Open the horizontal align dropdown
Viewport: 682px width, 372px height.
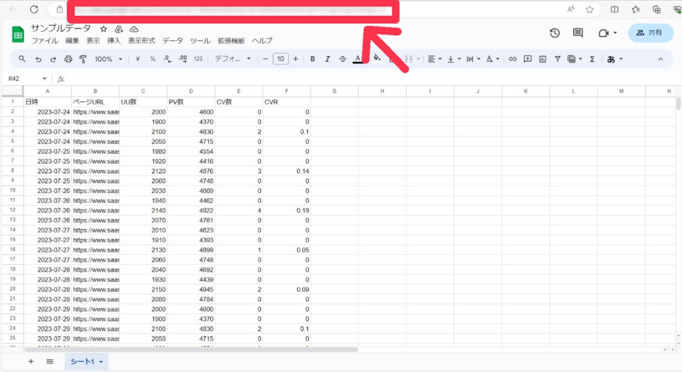click(x=434, y=59)
